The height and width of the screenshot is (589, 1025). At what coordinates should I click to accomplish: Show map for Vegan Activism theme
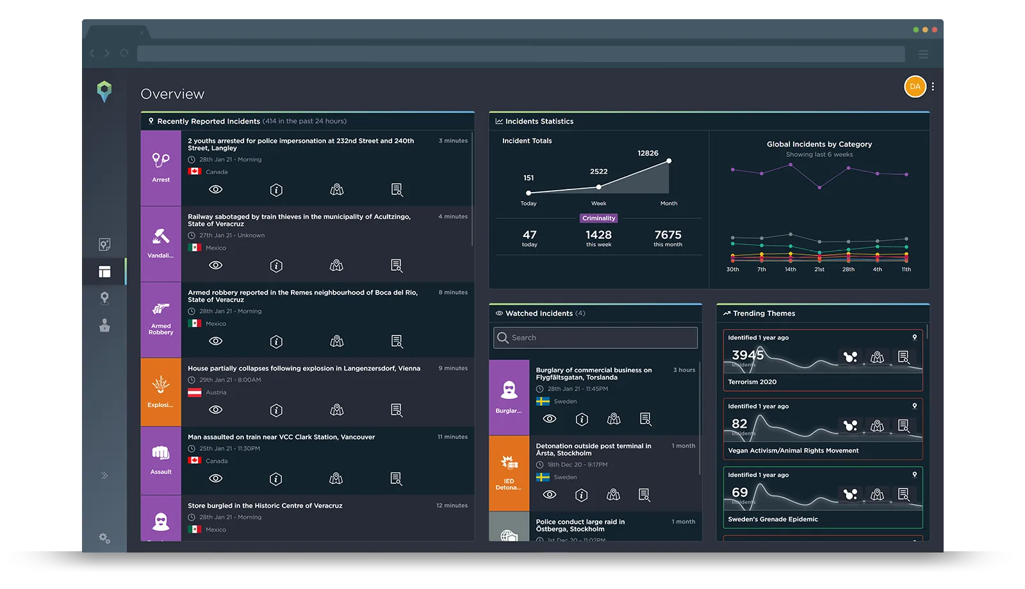(x=878, y=425)
